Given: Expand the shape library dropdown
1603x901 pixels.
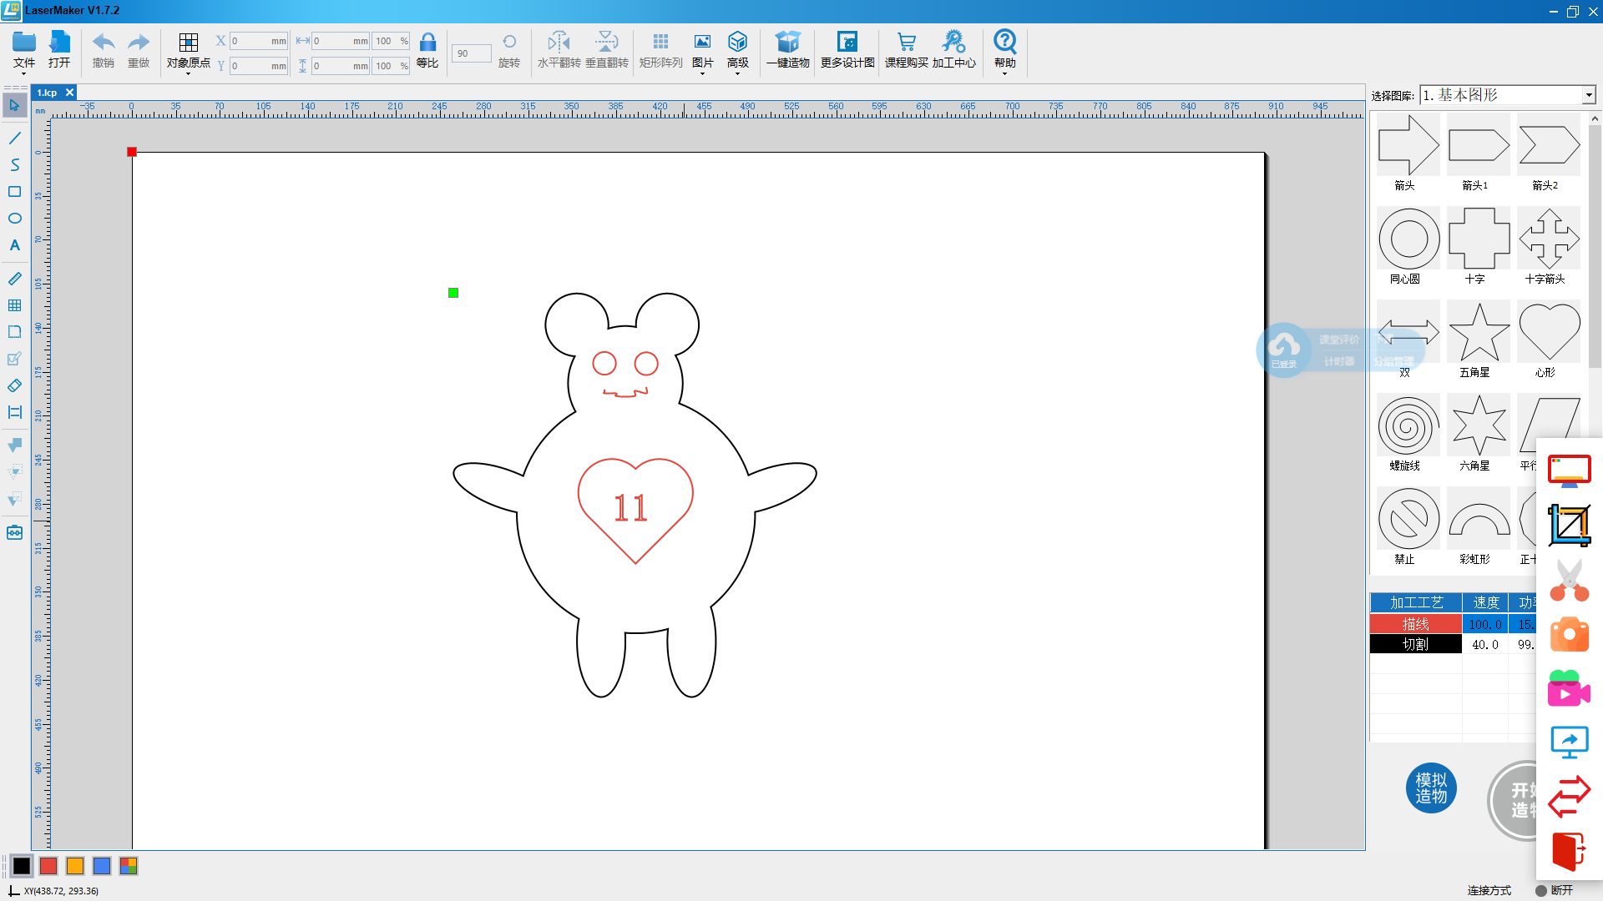Looking at the screenshot, I should pos(1588,96).
